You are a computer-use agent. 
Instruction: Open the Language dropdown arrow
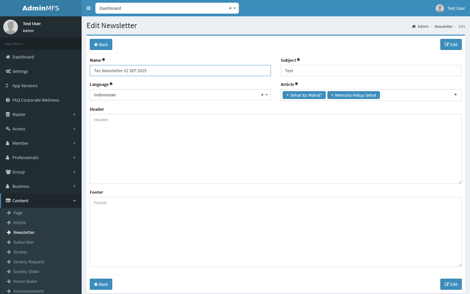click(267, 95)
